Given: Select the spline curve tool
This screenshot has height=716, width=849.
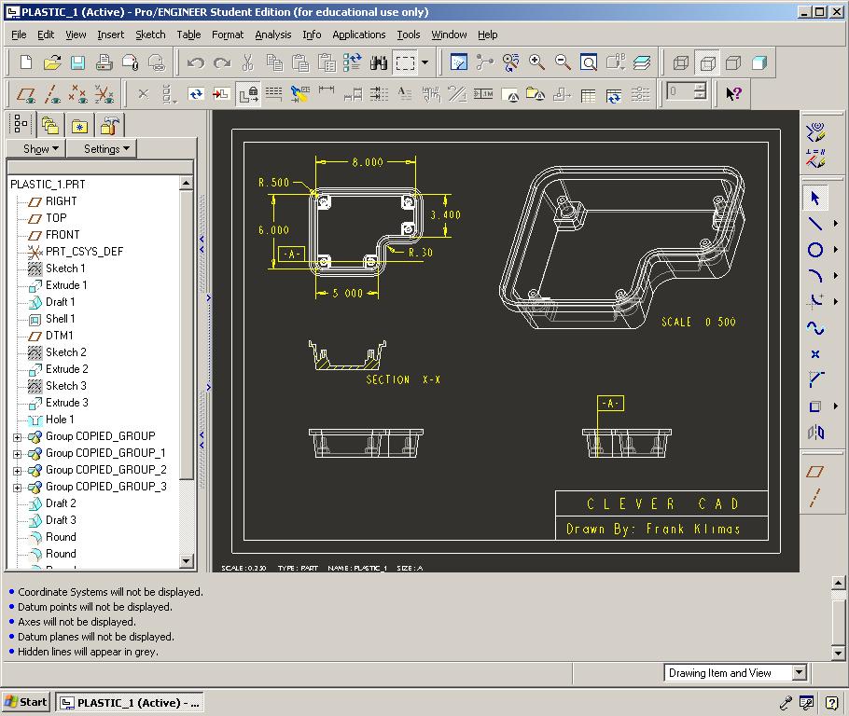Looking at the screenshot, I should click(814, 328).
